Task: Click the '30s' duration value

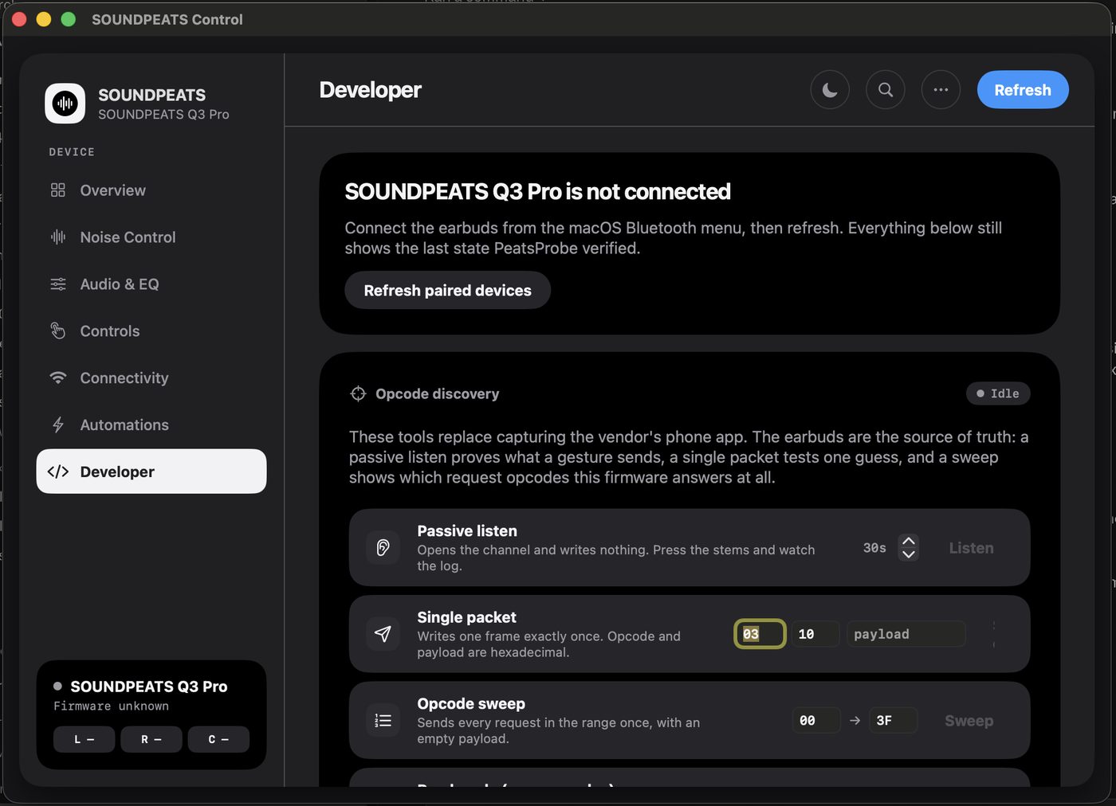Action: point(874,548)
